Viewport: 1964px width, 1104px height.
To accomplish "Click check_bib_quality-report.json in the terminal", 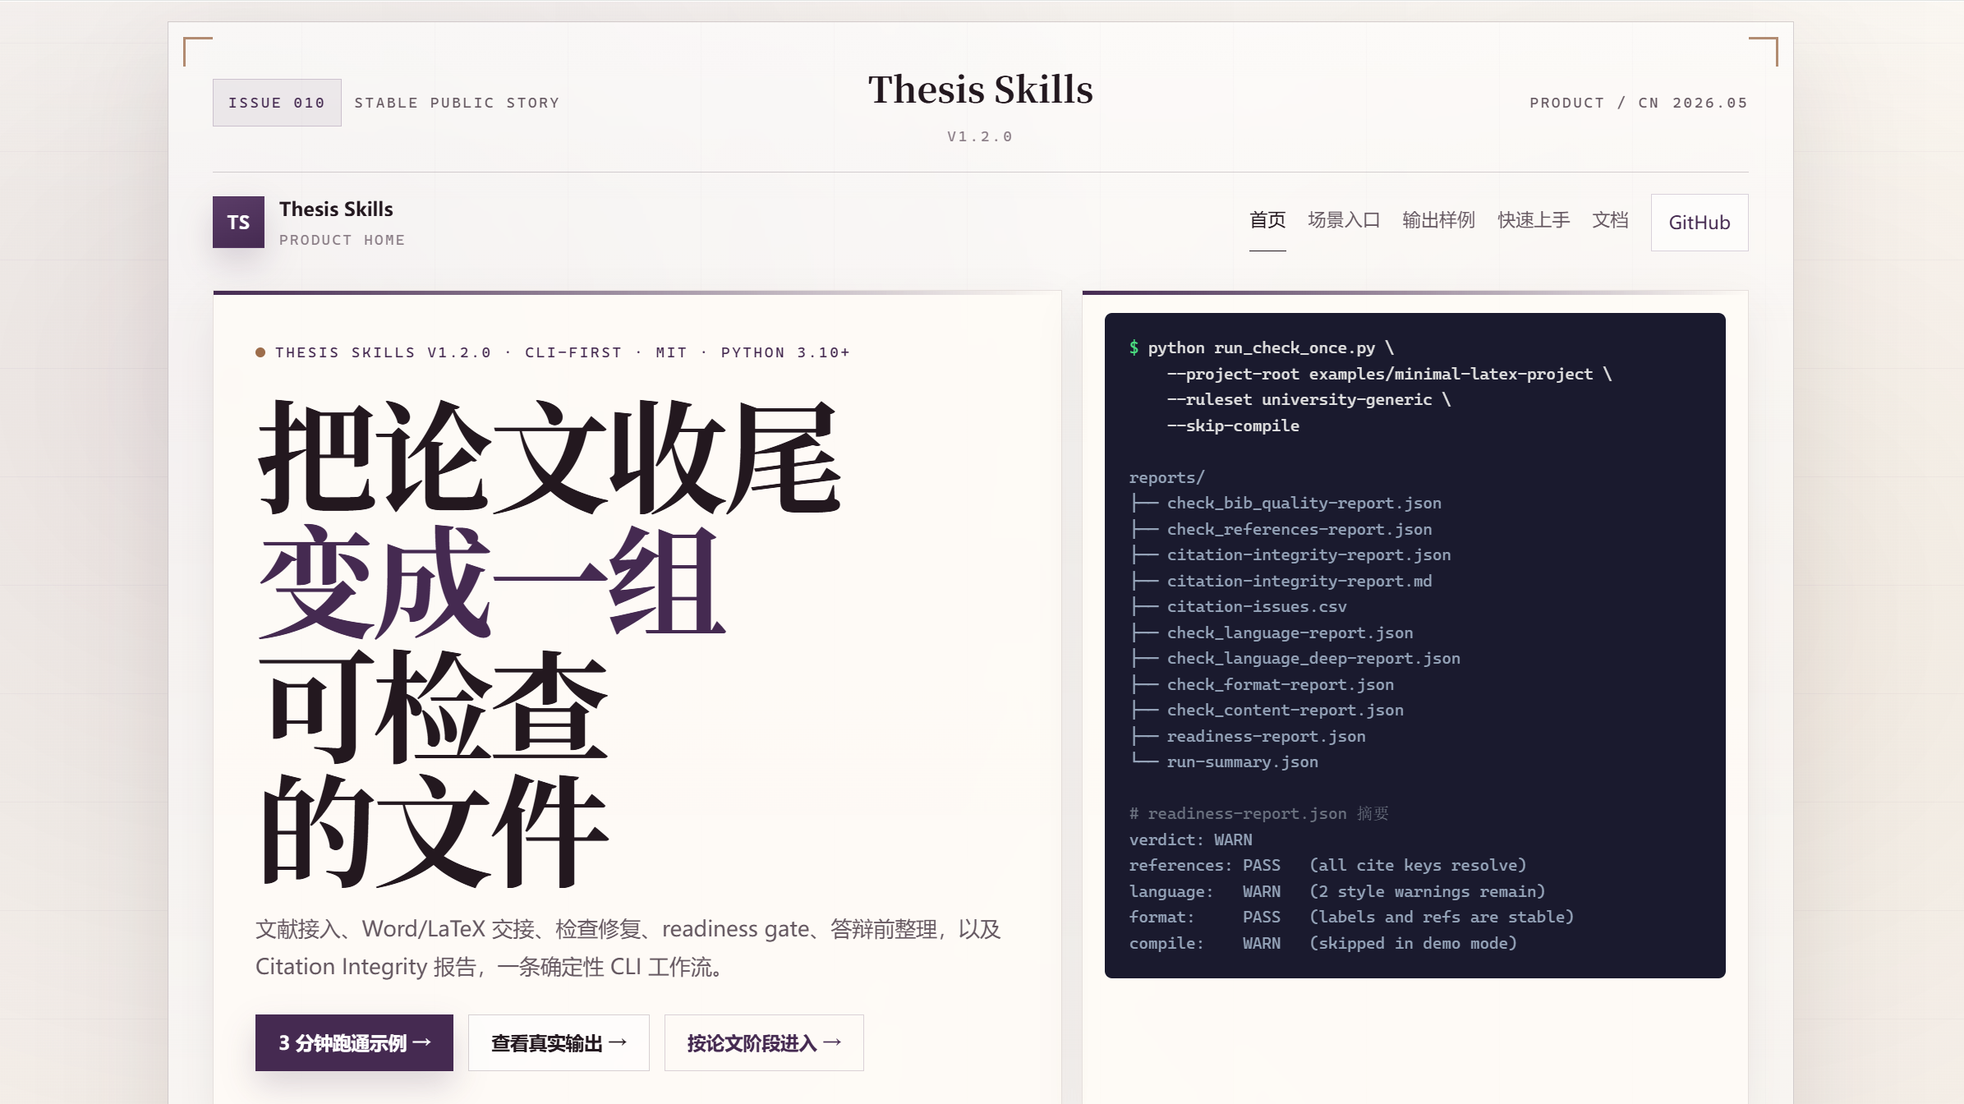I will point(1304,503).
